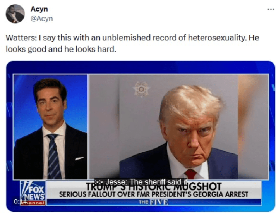Click the Acyn round profile avatar
This screenshot has width=276, height=213.
tap(15, 14)
